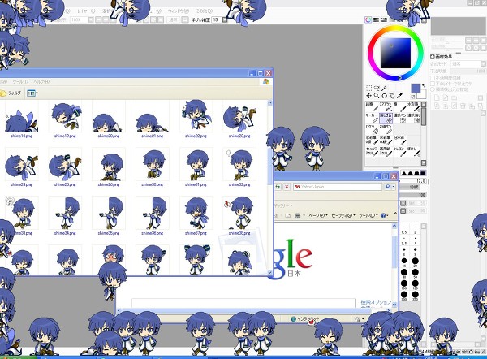This screenshot has width=487, height=359.
Task: Select the flattest brush edge shape
Action: (x=423, y=173)
